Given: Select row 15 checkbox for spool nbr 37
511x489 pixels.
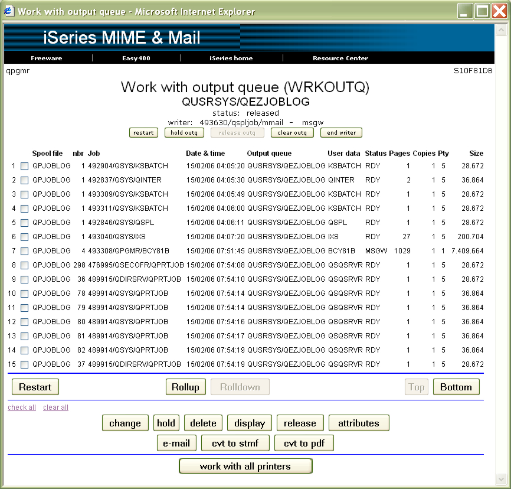Looking at the screenshot, I should coord(24,364).
